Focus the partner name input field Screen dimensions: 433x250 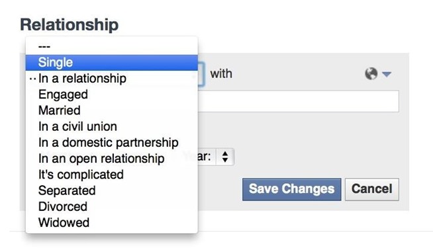click(298, 101)
